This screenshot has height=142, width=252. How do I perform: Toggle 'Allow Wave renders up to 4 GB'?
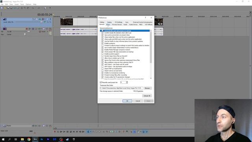(x=102, y=58)
